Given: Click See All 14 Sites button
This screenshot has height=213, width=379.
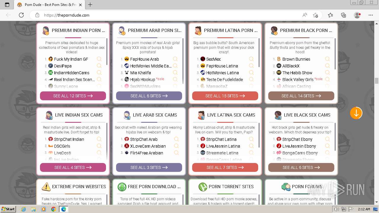Looking at the screenshot, I should 301,96.
